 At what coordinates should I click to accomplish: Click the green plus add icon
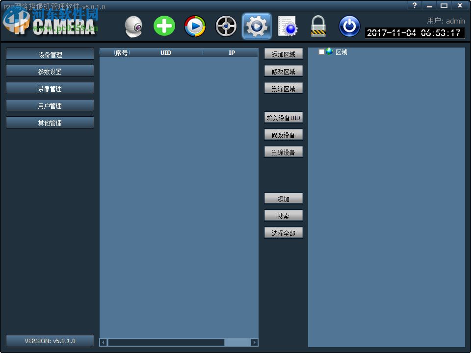[x=164, y=26]
